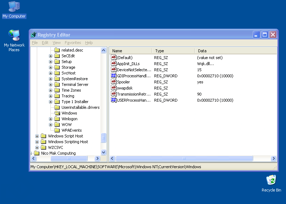Image resolution: width=286 pixels, height=204 pixels.
Task: Expand the Tracing key
Action: click(50, 96)
